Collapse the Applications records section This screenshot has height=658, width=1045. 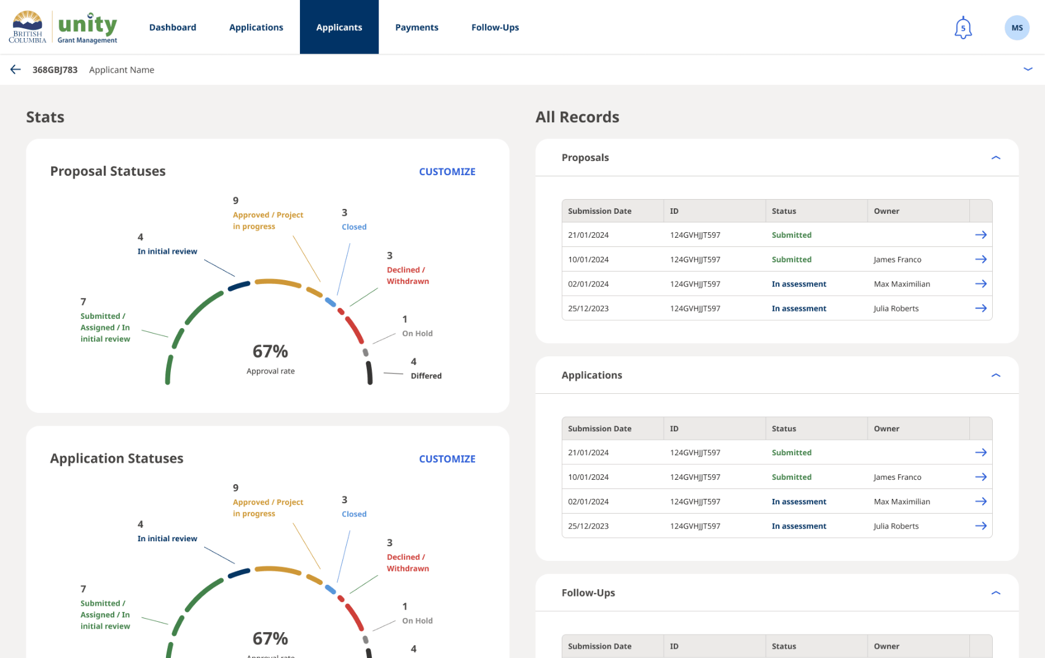click(996, 375)
